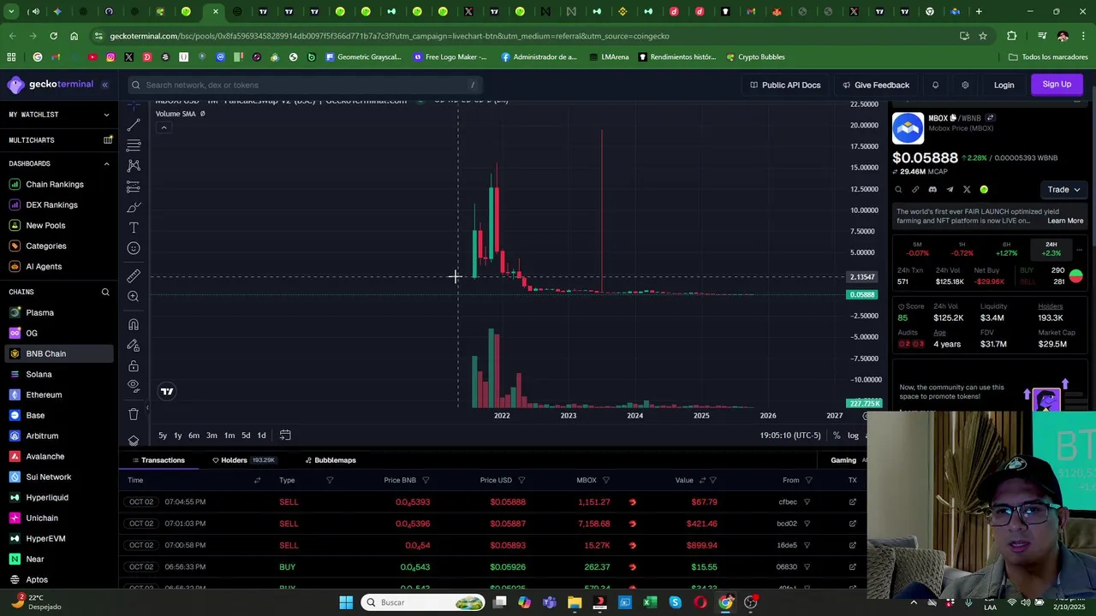
Task: Select the 1d chart range
Action: click(261, 435)
